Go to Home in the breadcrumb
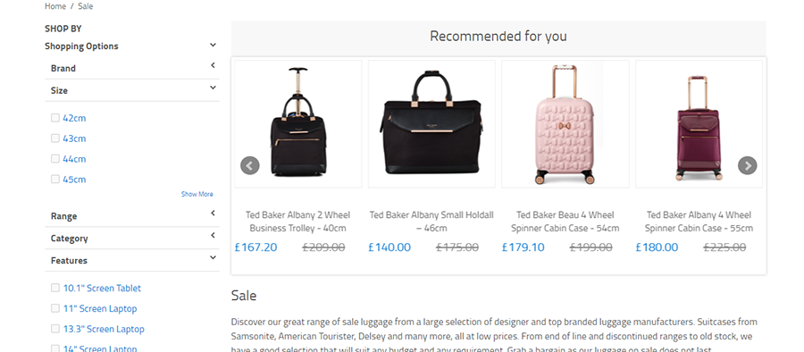The image size is (804, 352). [x=55, y=6]
